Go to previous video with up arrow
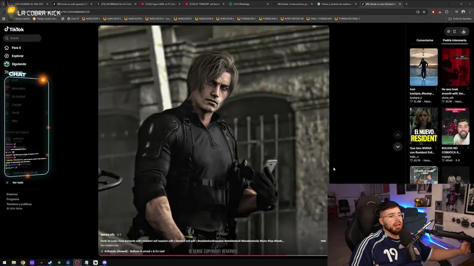This screenshot has height=266, width=474. point(398,135)
